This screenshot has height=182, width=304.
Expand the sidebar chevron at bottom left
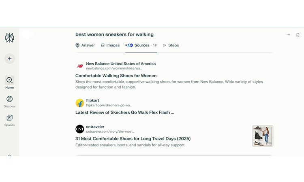point(9,155)
